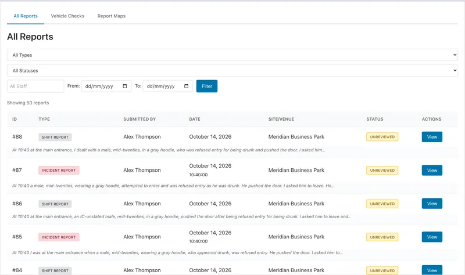Click Alex Thompson in report #86 row

coord(142,204)
